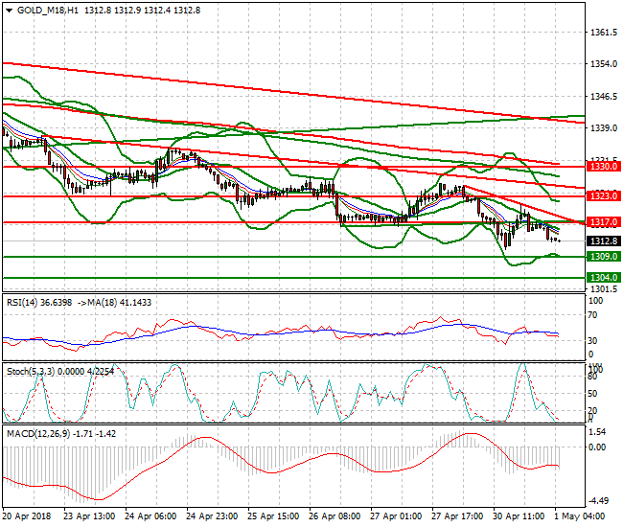Click the GOLD_M18,H1 chart title text
Image resolution: width=623 pixels, height=527 pixels.
48,11
